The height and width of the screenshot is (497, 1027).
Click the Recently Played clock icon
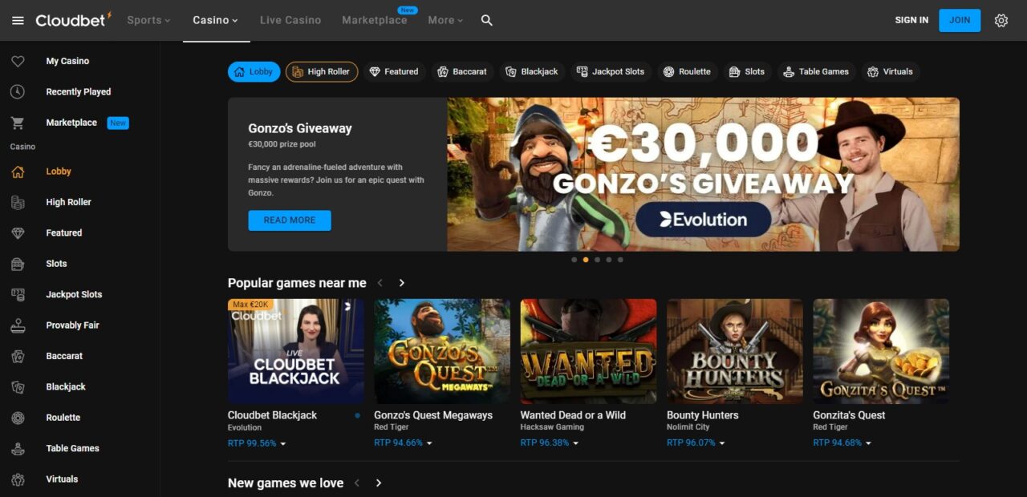(18, 92)
